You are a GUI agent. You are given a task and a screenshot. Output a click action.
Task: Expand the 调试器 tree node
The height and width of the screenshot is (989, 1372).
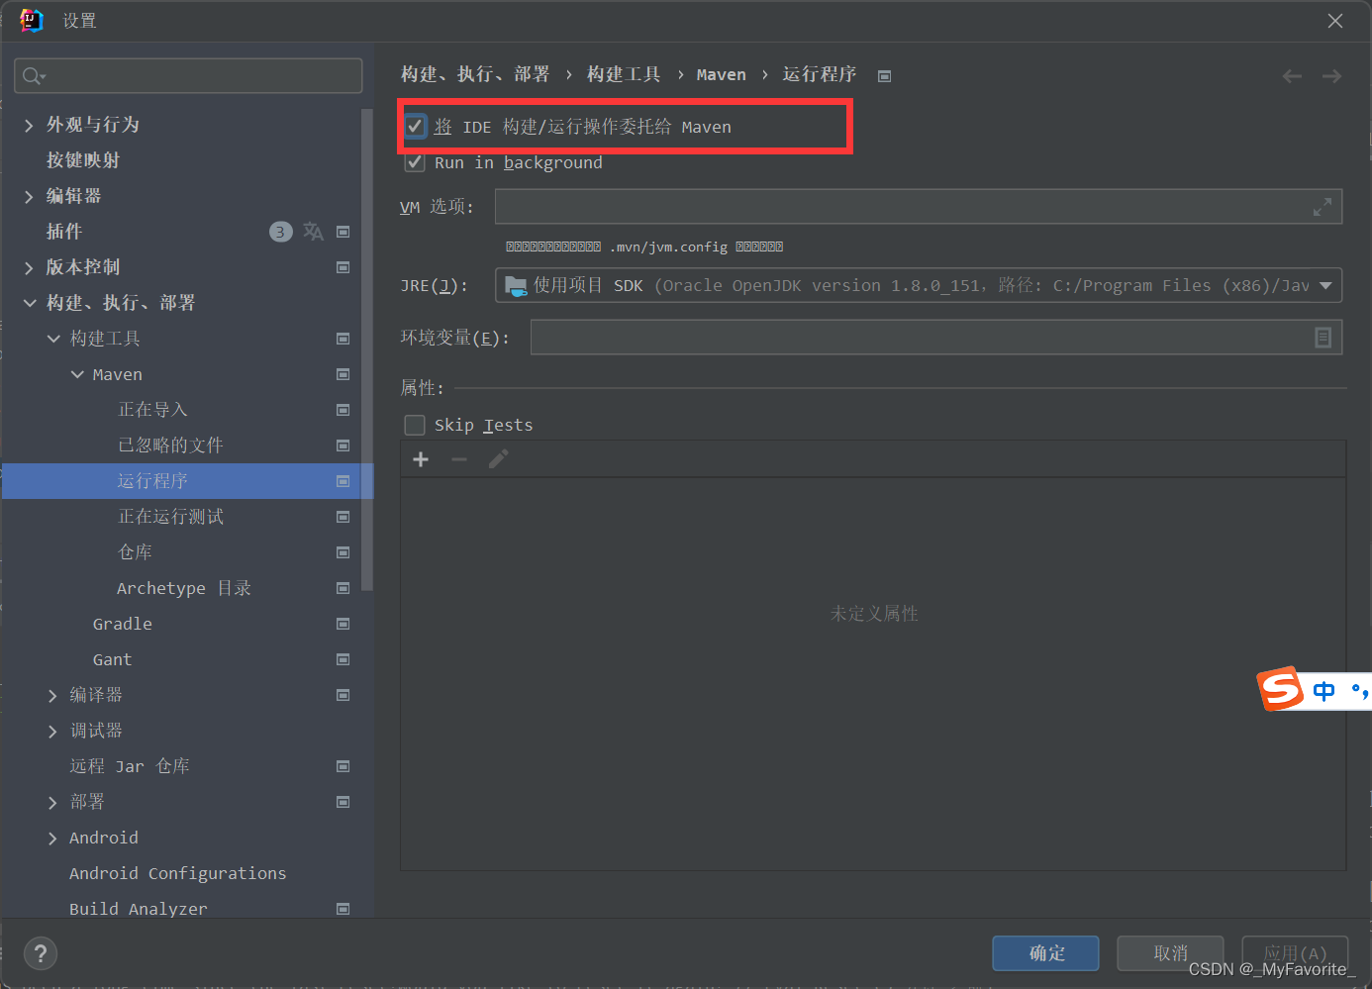click(52, 731)
